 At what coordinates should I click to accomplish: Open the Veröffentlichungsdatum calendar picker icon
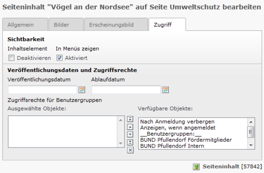[82, 90]
